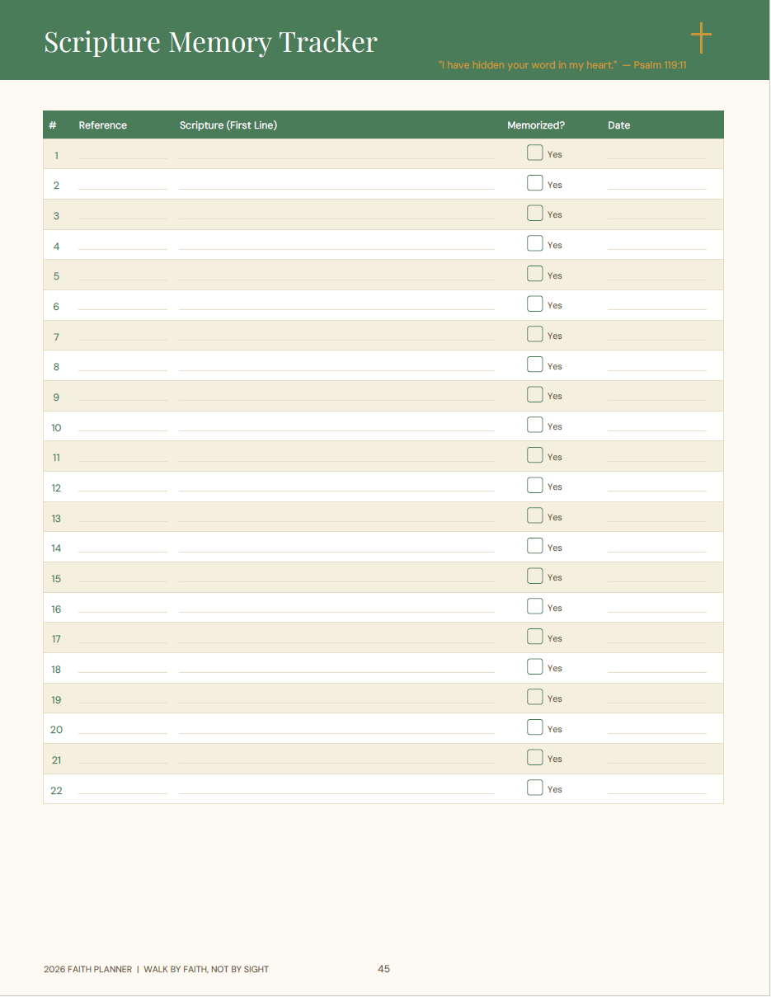The image size is (771, 997).
Task: Check the Yes box for row 16
Action: (x=535, y=606)
